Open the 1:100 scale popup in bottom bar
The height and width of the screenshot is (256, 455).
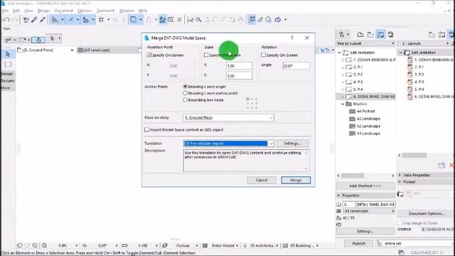coord(143,245)
